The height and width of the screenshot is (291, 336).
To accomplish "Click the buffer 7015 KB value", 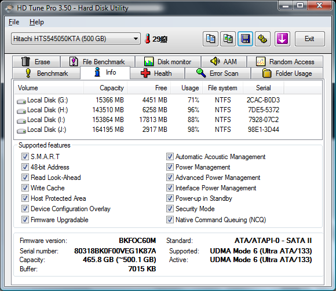I will tap(142, 269).
